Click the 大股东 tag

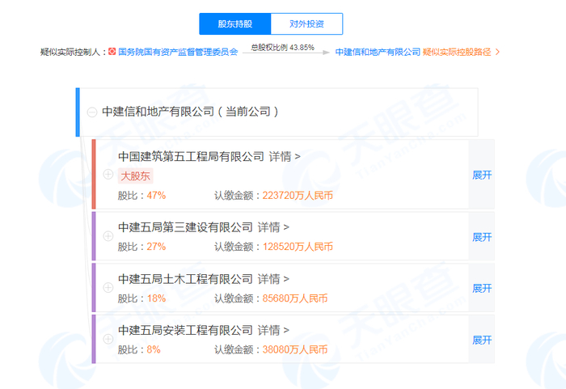[x=135, y=176]
